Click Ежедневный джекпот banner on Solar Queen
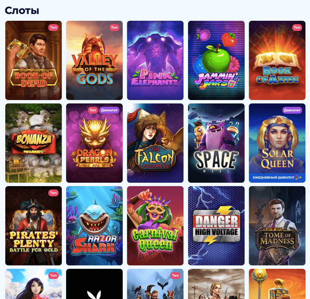 (277, 177)
